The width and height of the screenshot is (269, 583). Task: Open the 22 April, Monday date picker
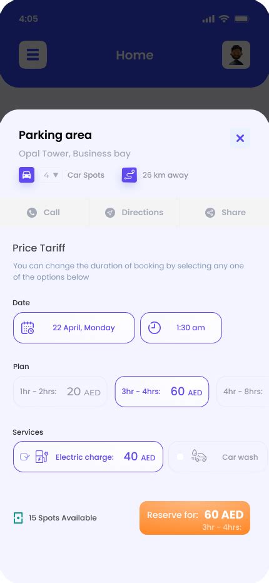74,328
